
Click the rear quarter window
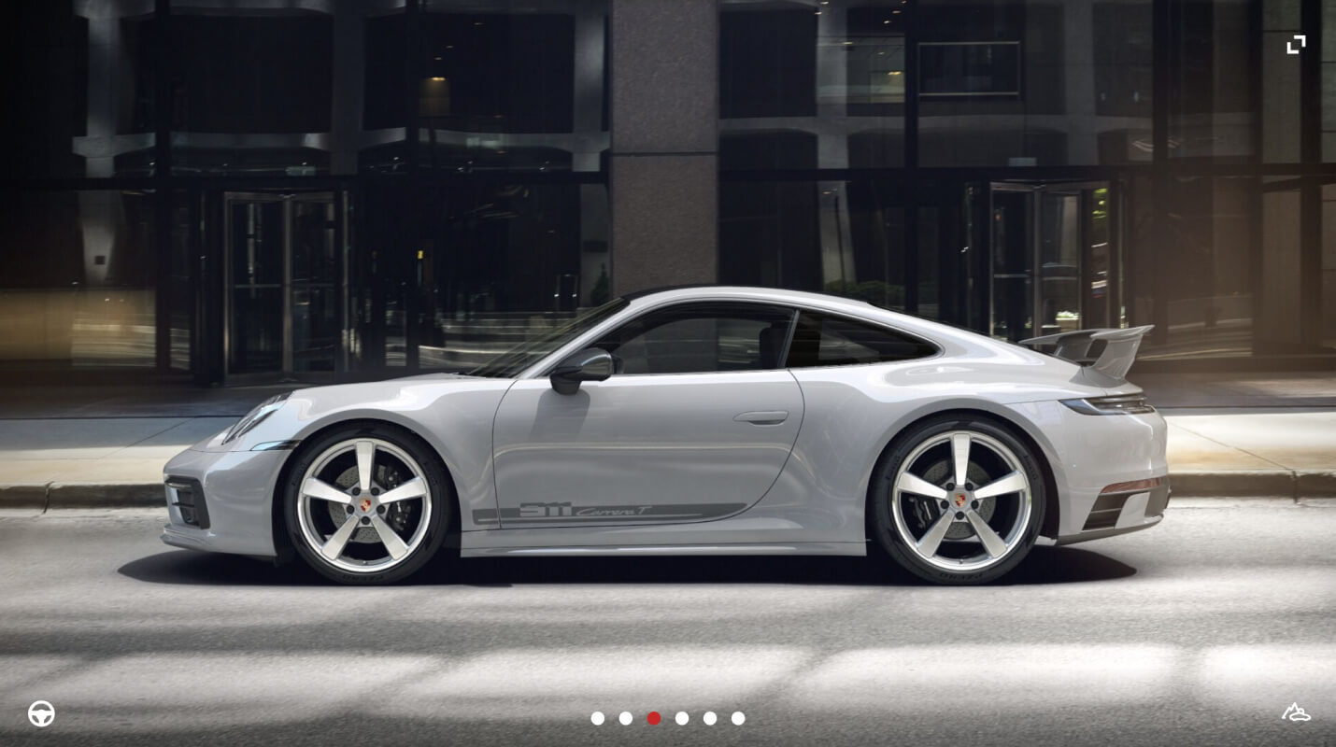(x=860, y=341)
